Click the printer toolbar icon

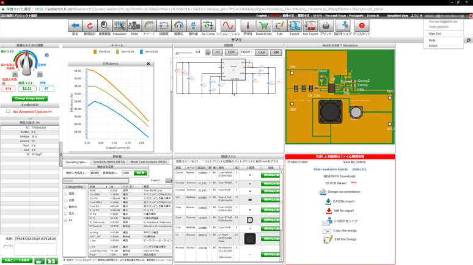click(326, 26)
